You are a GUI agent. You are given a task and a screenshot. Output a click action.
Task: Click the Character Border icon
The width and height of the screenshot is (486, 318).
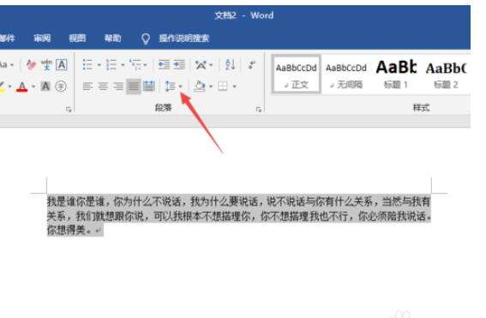pyautogui.click(x=62, y=65)
